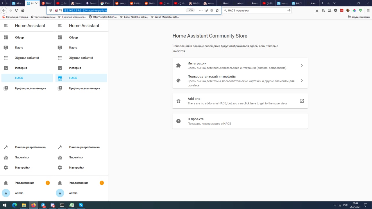The width and height of the screenshot is (372, 209).
Task: Go to the browser Home page
Action: point(23,10)
